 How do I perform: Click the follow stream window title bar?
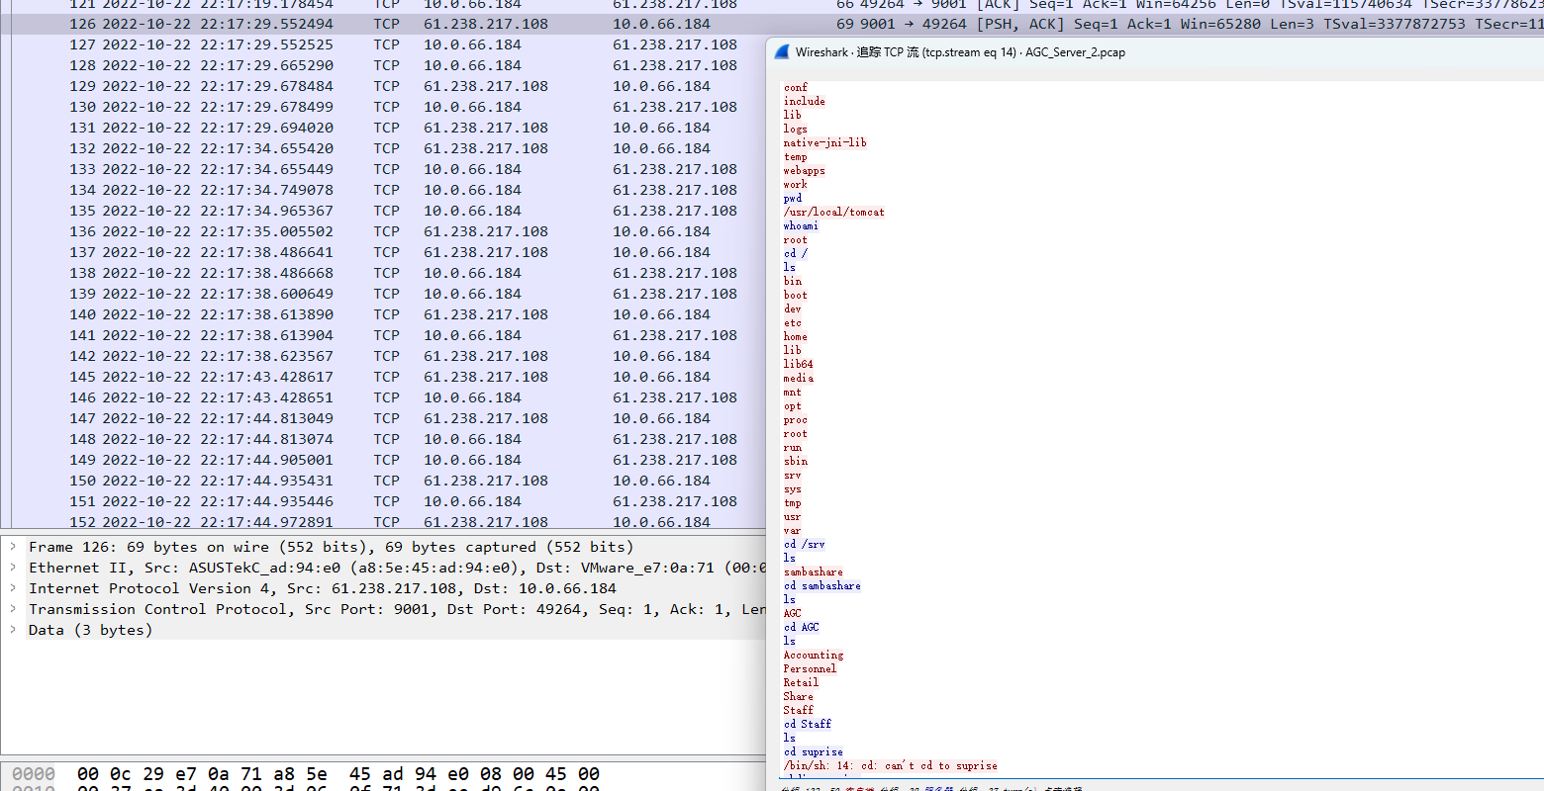pos(1155,52)
